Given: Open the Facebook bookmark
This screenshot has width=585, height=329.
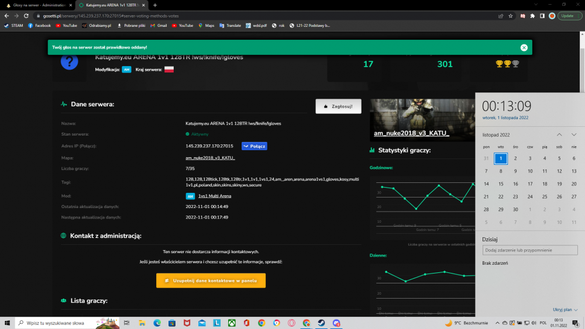Looking at the screenshot, I should tap(40, 26).
